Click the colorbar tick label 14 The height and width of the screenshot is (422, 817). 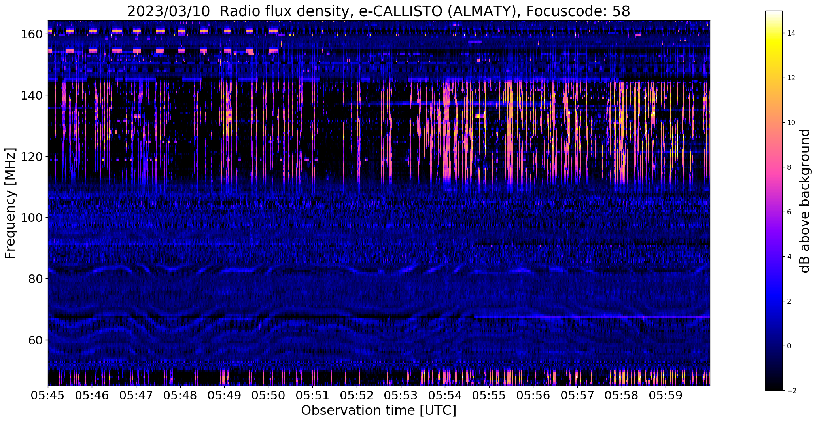click(x=791, y=33)
